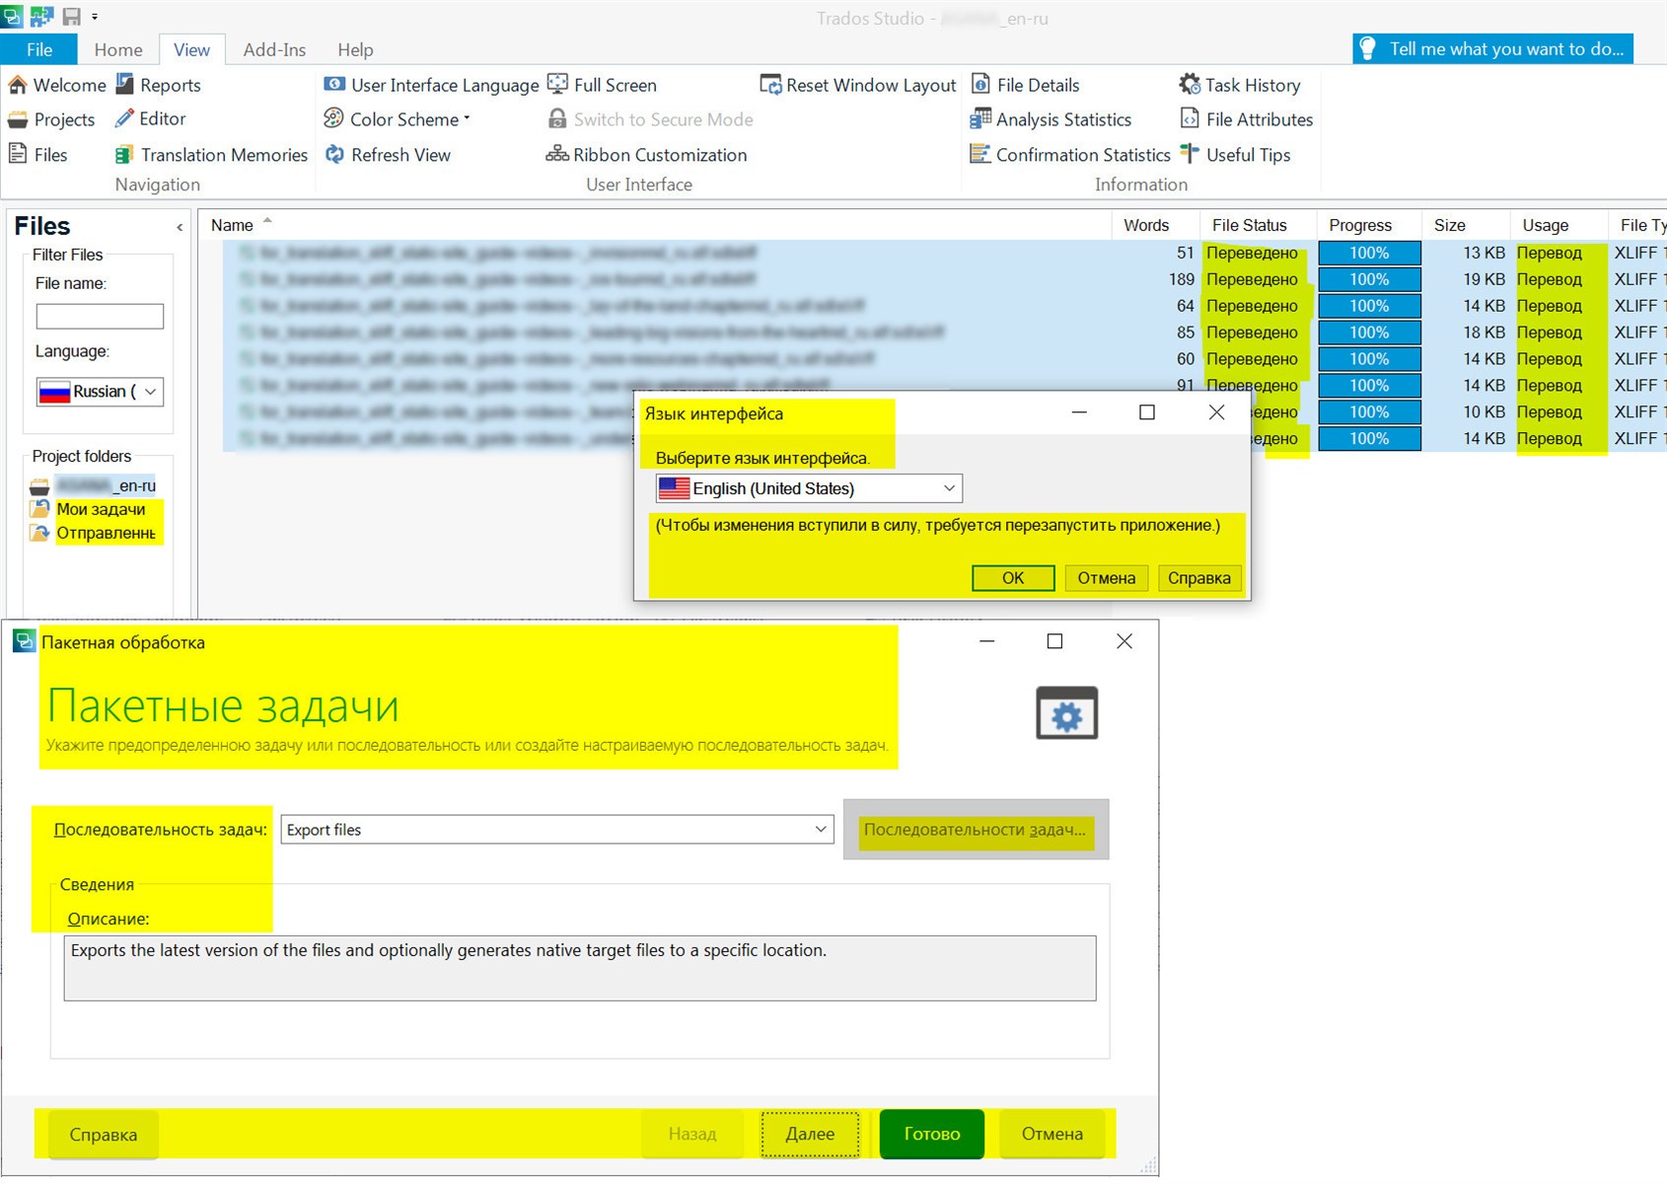Open Confirmation Statistics panel

1070,155
